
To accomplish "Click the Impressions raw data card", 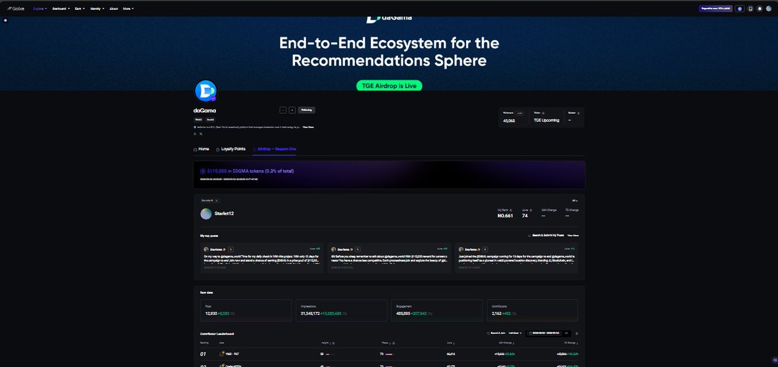I will pyautogui.click(x=342, y=310).
